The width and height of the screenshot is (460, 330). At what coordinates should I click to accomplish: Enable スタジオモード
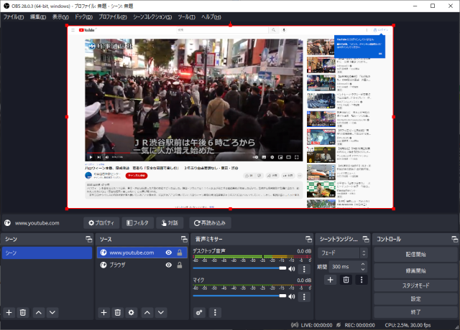click(415, 286)
